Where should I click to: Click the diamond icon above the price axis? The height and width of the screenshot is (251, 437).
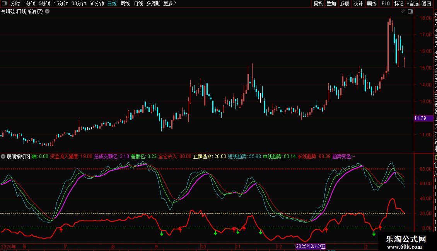tap(403, 12)
